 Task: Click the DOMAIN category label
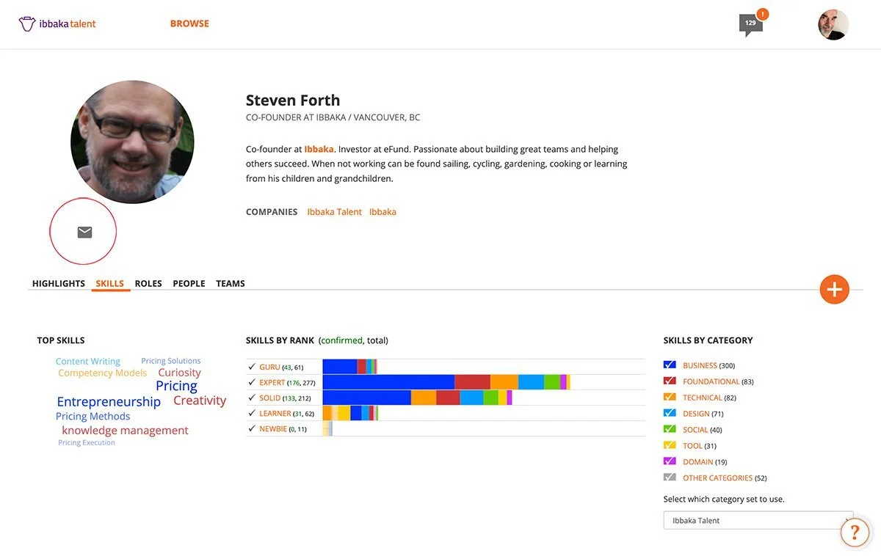(698, 462)
